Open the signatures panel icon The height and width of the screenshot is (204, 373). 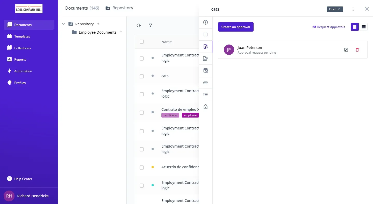(x=205, y=59)
